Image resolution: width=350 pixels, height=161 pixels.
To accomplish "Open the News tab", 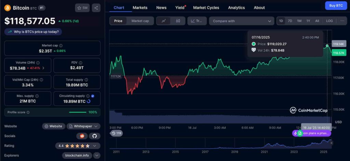I will pos(161,8).
